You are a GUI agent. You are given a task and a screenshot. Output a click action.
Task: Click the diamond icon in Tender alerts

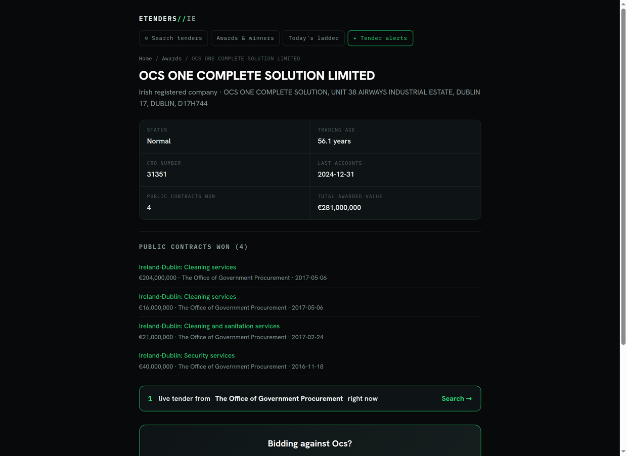point(355,38)
